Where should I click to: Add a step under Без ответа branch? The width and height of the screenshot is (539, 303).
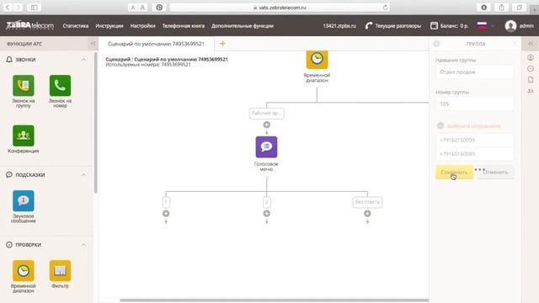(x=367, y=214)
